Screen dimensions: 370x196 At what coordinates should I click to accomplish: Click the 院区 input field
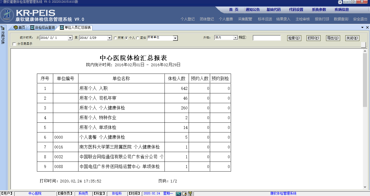click(x=267, y=38)
